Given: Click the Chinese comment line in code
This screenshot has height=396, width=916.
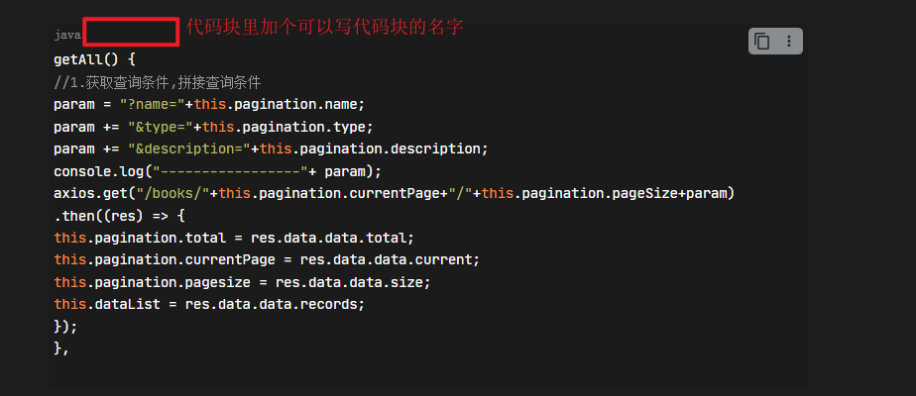Looking at the screenshot, I should [x=158, y=82].
